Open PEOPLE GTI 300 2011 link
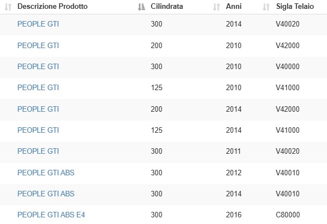Screen dimensions: 327x224 [x=38, y=151]
